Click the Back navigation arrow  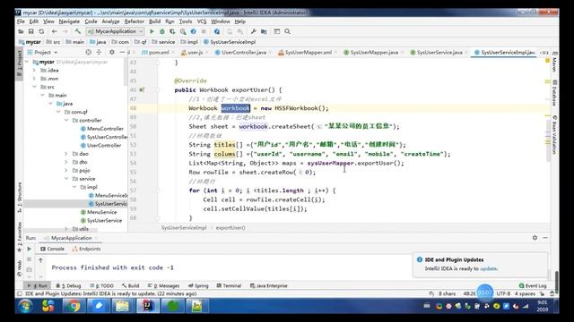click(54, 32)
